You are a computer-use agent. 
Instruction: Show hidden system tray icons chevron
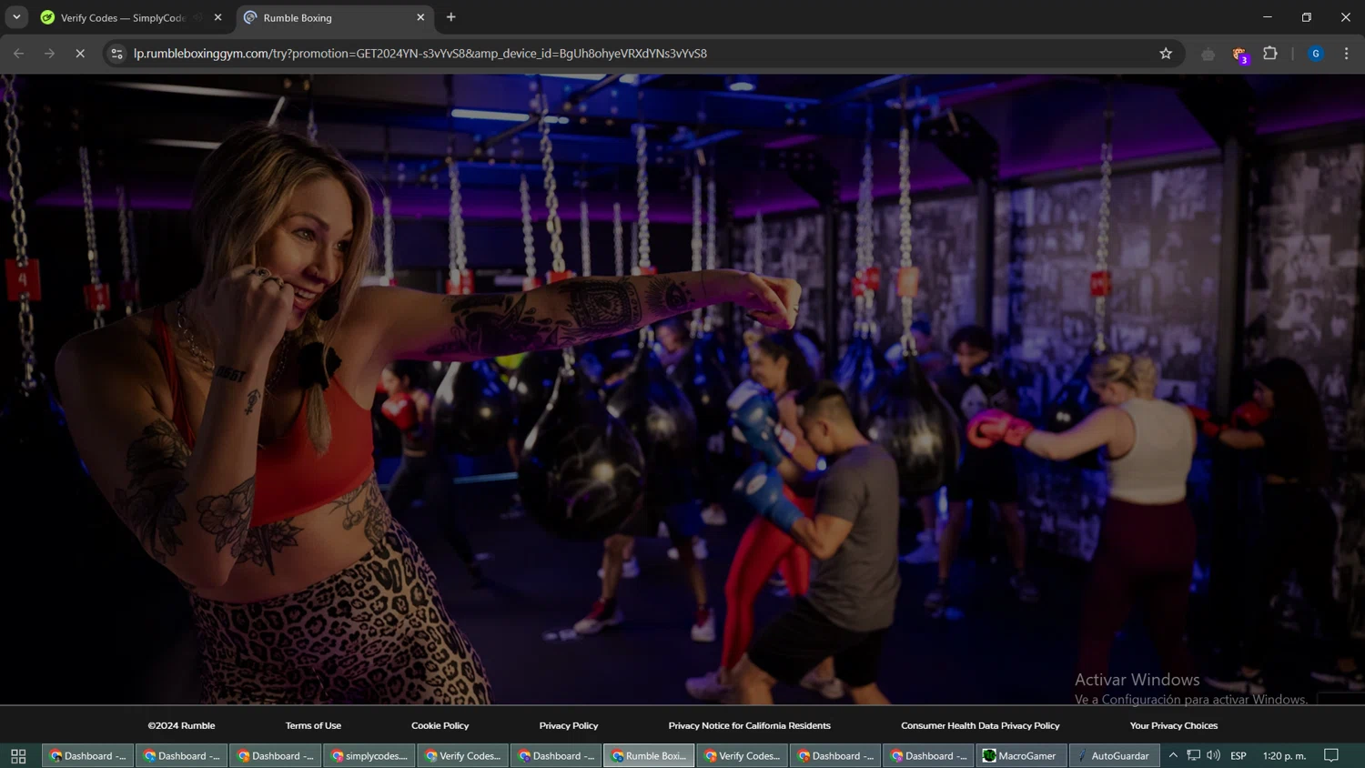(1173, 755)
